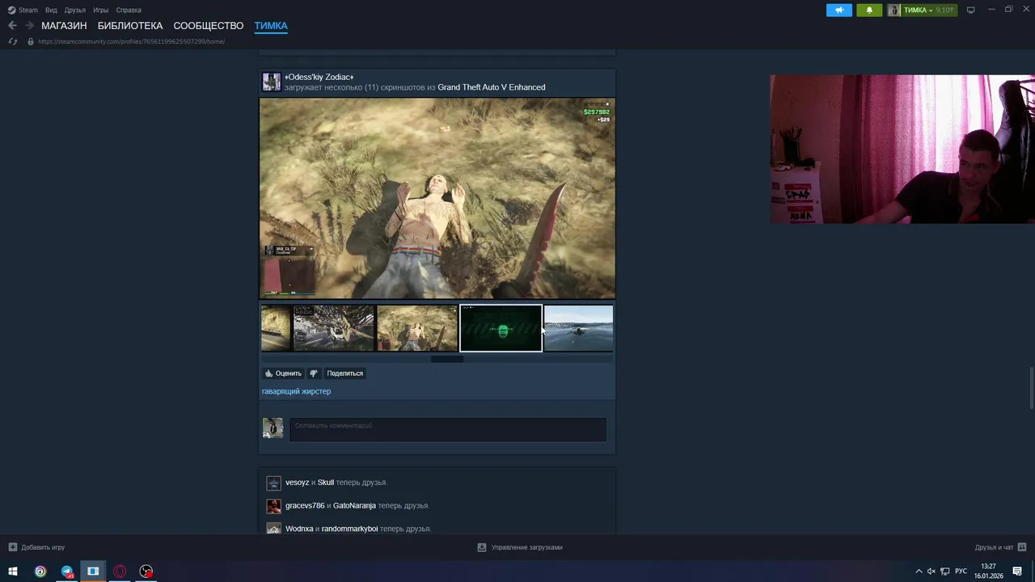This screenshot has width=1035, height=582.
Task: Click the Поделиться button
Action: click(x=345, y=373)
